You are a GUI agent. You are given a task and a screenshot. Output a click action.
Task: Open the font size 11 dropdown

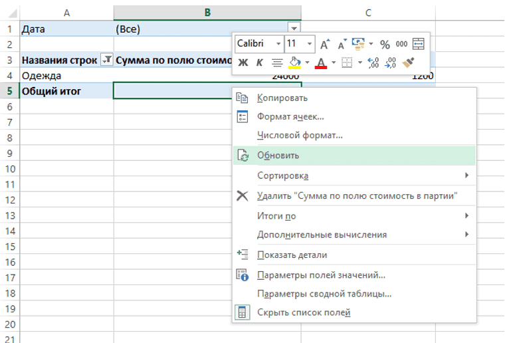(x=310, y=45)
